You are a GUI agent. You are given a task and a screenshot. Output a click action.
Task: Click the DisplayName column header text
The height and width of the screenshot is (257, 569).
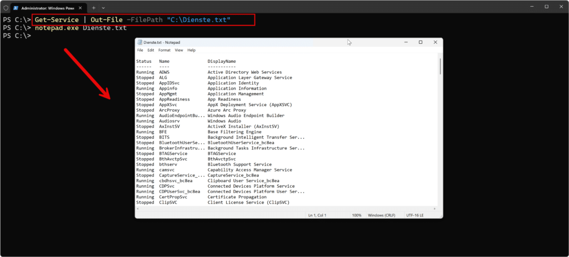[222, 61]
